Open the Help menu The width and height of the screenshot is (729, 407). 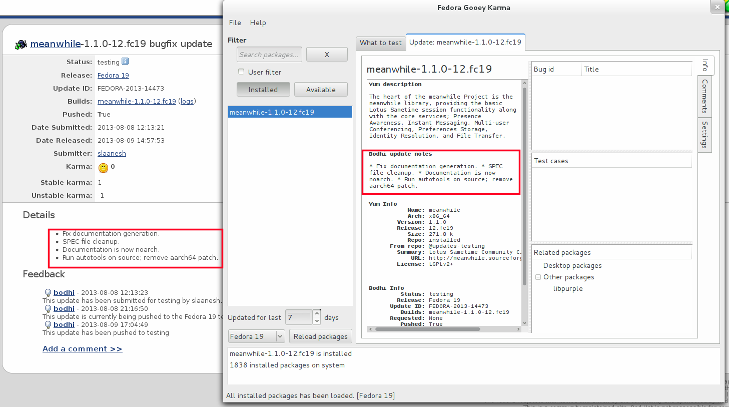pos(258,23)
